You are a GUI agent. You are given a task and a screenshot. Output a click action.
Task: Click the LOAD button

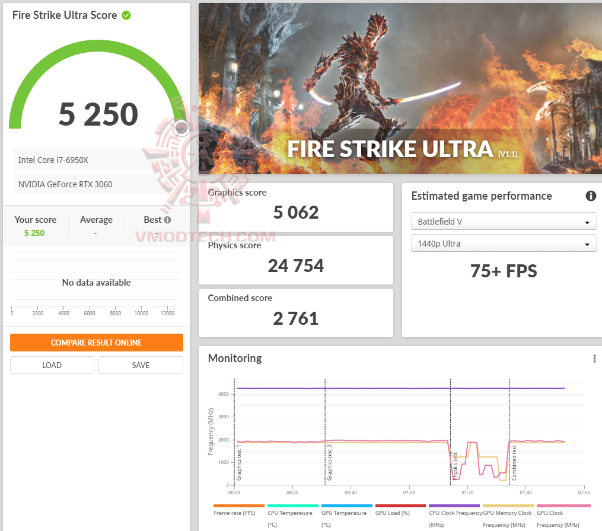[52, 365]
